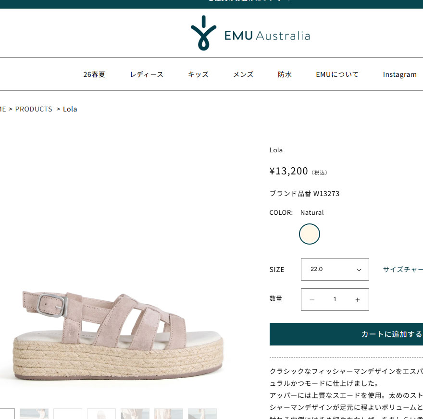The width and height of the screenshot is (423, 419).
Task: Visit the Instagram link in navigation
Action: click(399, 74)
